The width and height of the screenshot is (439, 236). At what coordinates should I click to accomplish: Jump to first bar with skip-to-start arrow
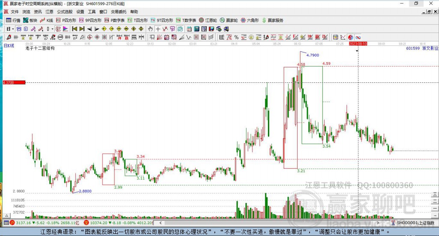tap(75, 29)
